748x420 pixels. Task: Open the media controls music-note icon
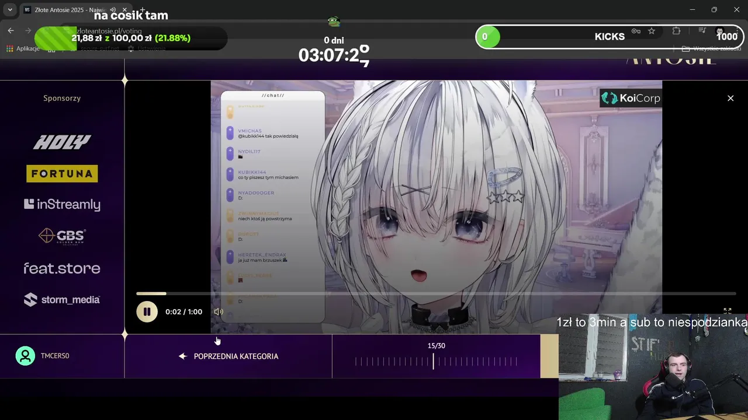704,31
